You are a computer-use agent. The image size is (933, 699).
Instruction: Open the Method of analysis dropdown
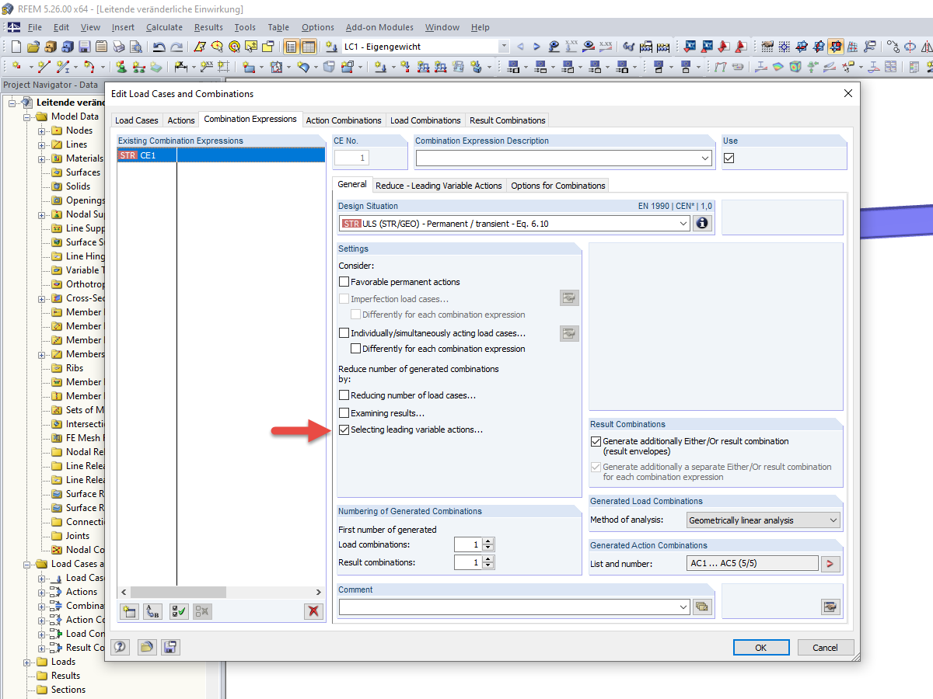(x=833, y=520)
